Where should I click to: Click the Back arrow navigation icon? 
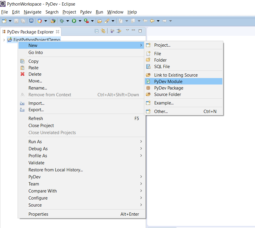point(152,21)
